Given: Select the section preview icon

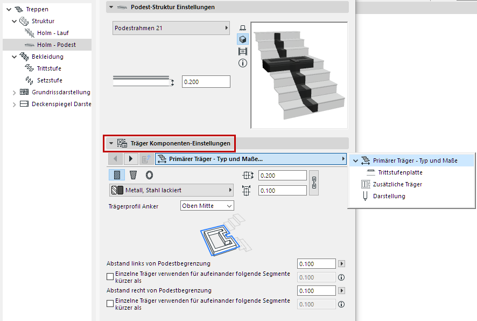Looking at the screenshot, I should pos(242,51).
